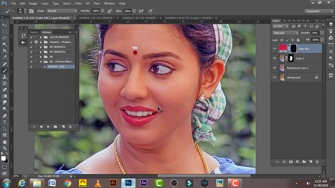Viewport: 335px width, 188px height.
Task: Add layer mask in Layers panel
Action: pos(291,162)
